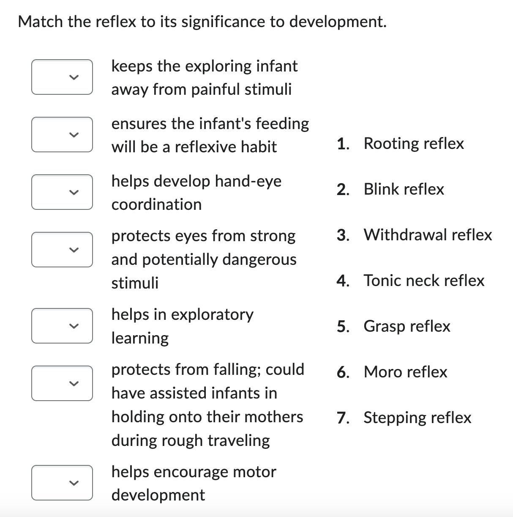
Task: Expand the selector beside "helps in exploratory learning"
Action: (x=62, y=326)
